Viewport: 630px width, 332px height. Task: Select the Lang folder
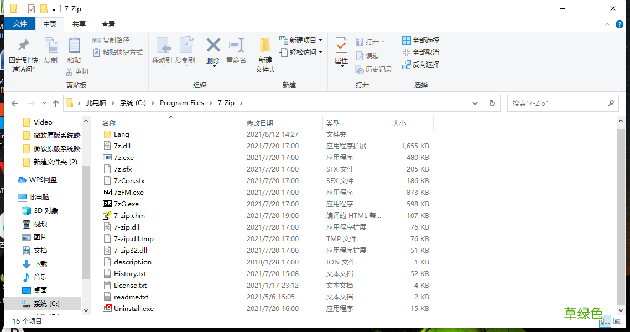coord(121,134)
